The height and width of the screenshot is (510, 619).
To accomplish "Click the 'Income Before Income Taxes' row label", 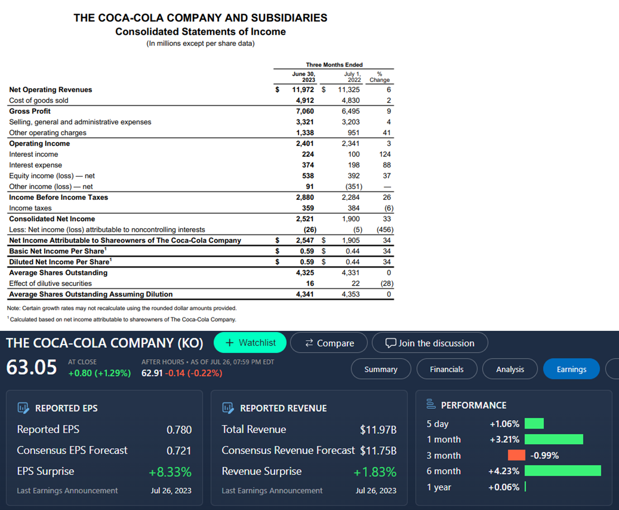I will (x=58, y=198).
